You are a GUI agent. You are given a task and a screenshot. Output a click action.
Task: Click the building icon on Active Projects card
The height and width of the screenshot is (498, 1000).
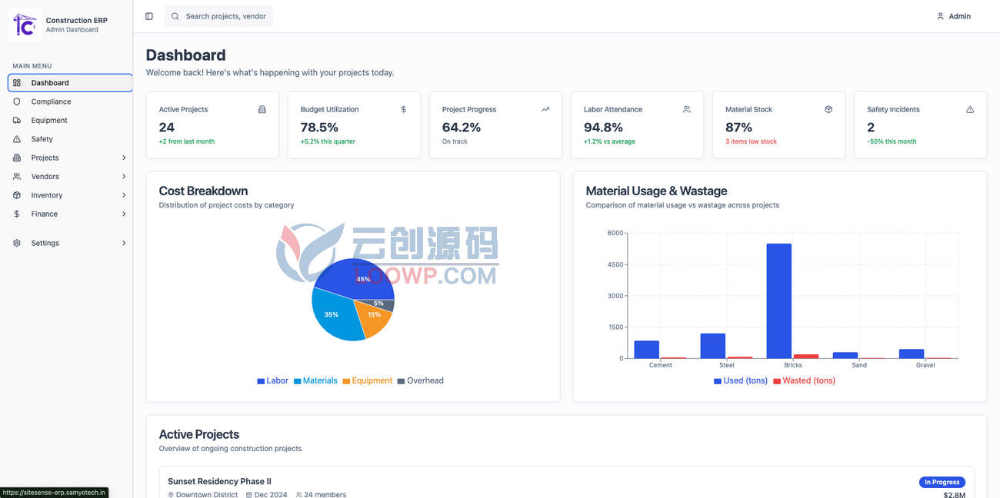coord(262,109)
